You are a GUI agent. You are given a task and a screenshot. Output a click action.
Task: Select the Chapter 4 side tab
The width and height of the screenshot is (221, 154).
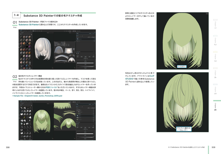coord(215,73)
